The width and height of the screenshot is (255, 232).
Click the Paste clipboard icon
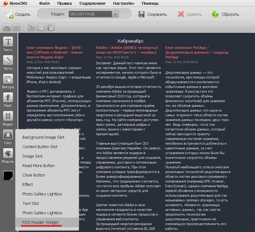pyautogui.click(x=51, y=27)
